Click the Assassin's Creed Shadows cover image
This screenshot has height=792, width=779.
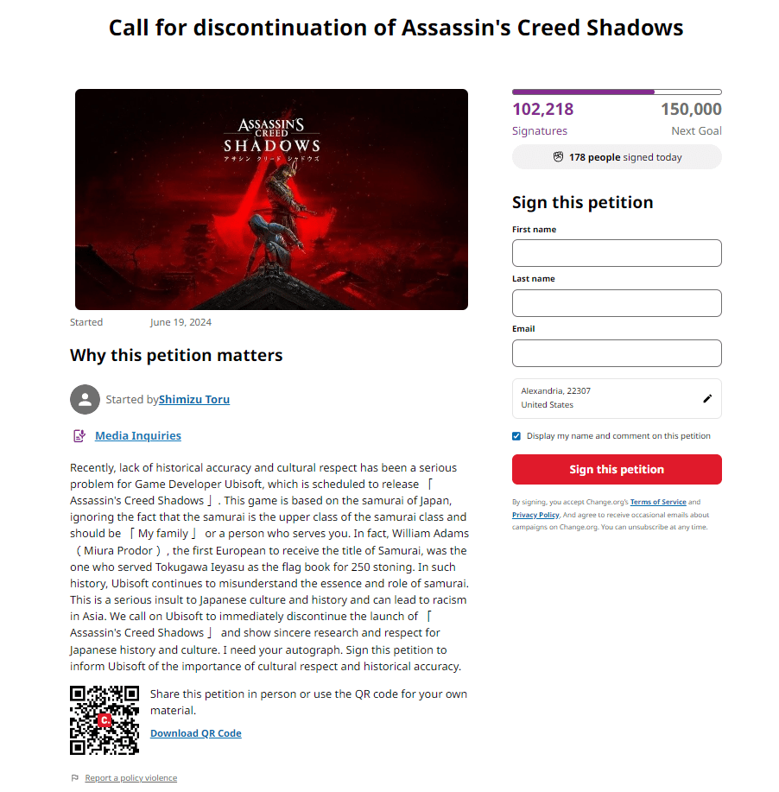click(271, 200)
